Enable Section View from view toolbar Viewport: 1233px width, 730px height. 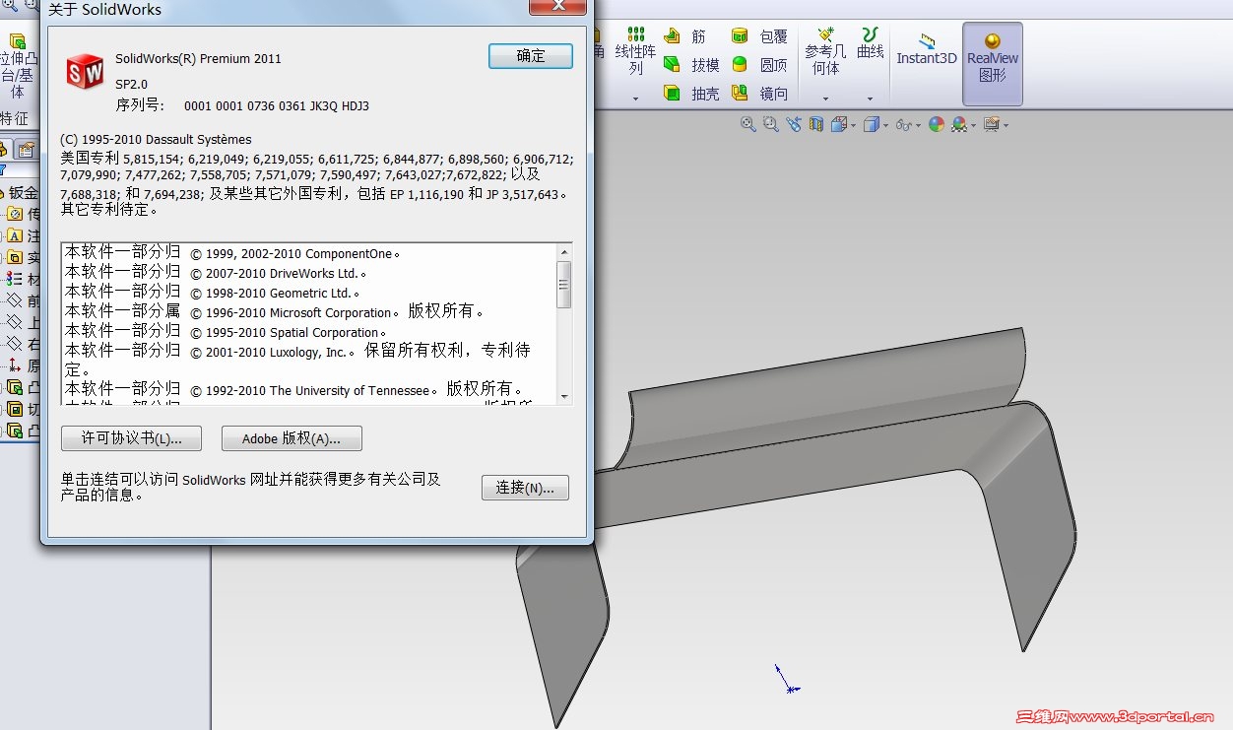point(815,124)
